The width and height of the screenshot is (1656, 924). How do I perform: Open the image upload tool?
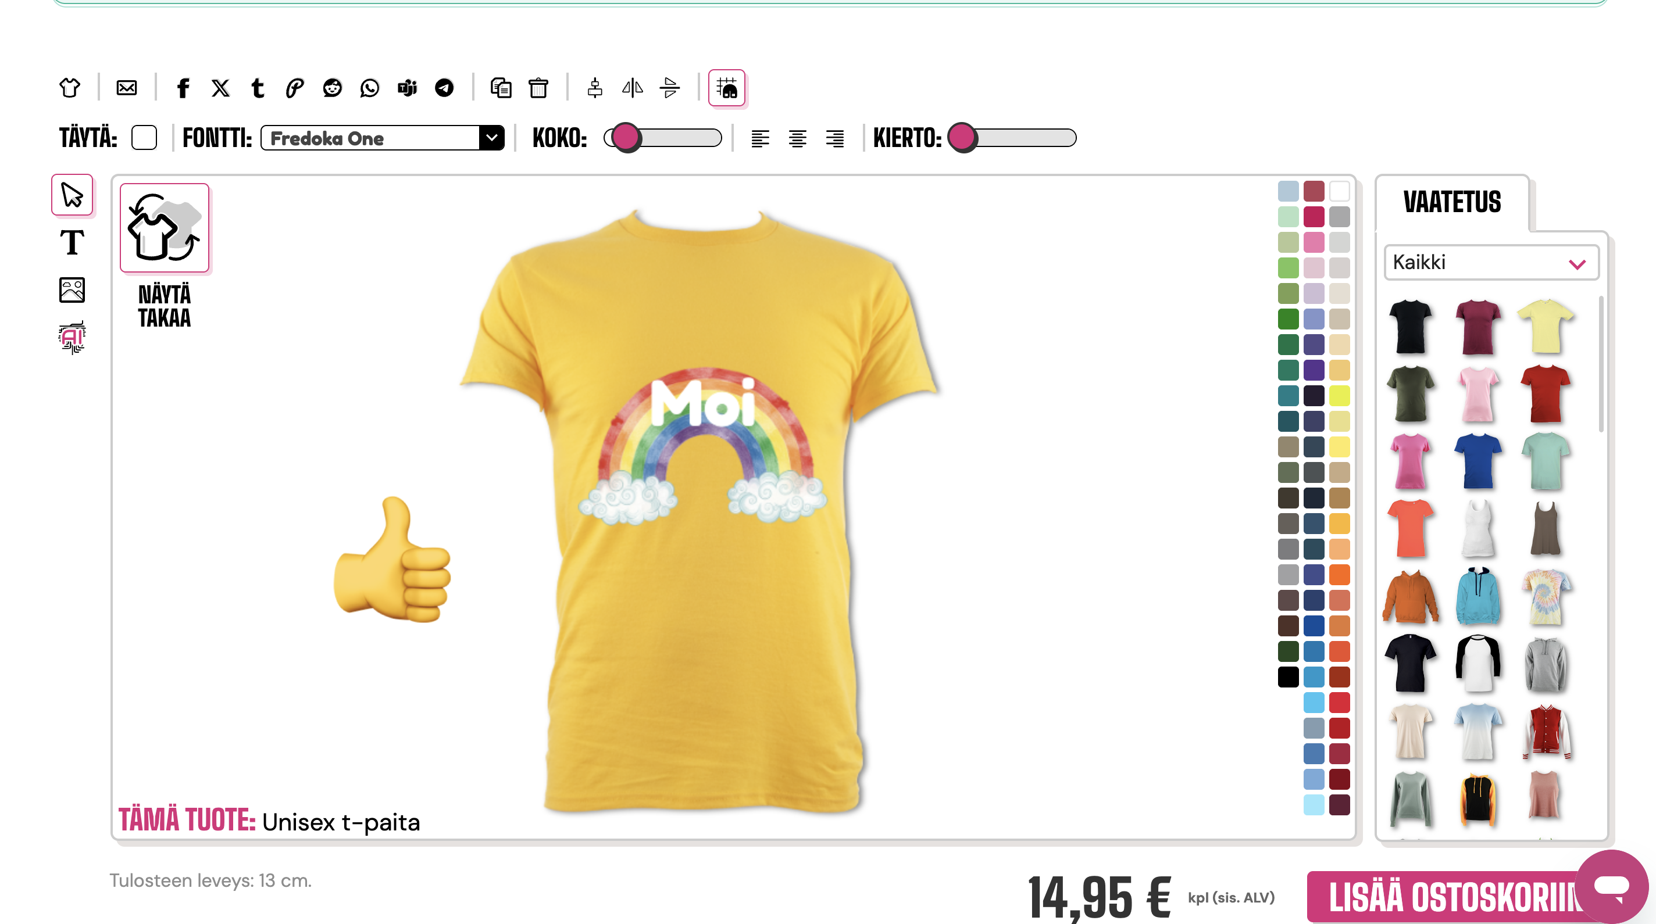[72, 290]
